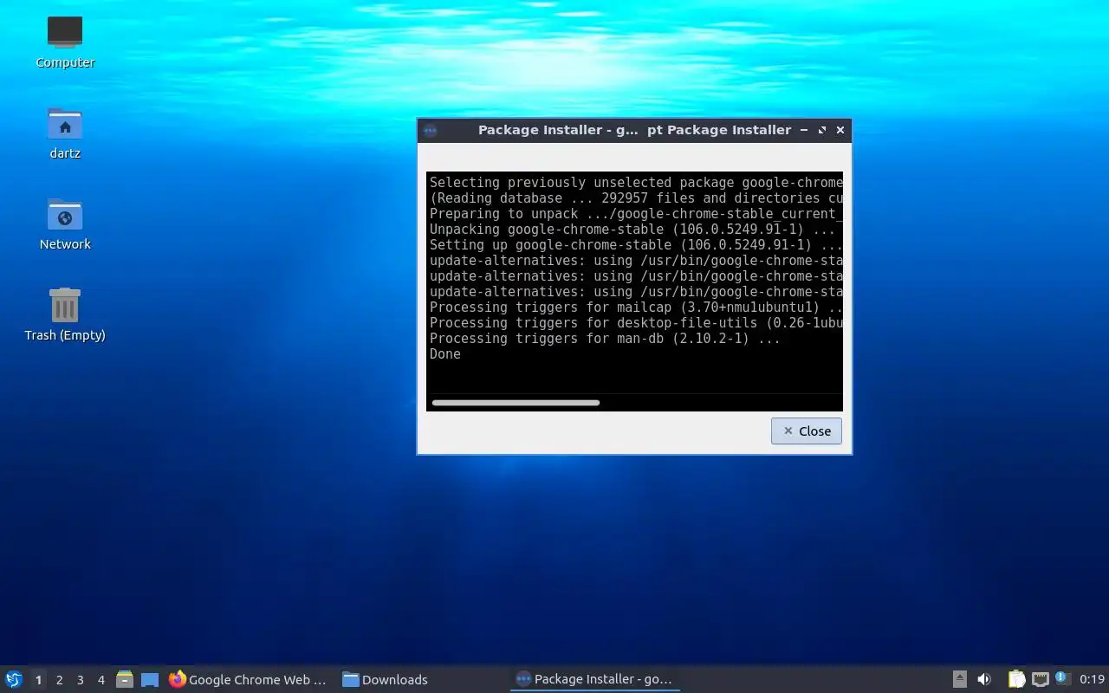Click the 'Done' line in terminal output
This screenshot has height=693, width=1109.
(445, 353)
